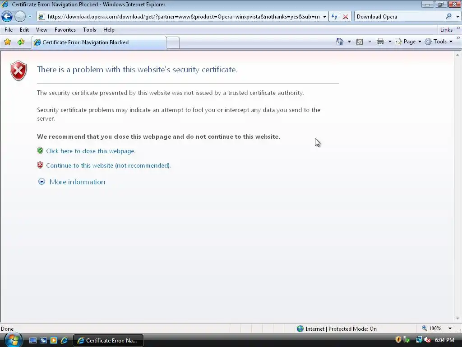462x347 pixels.
Task: Open the Favorites menu
Action: point(65,30)
